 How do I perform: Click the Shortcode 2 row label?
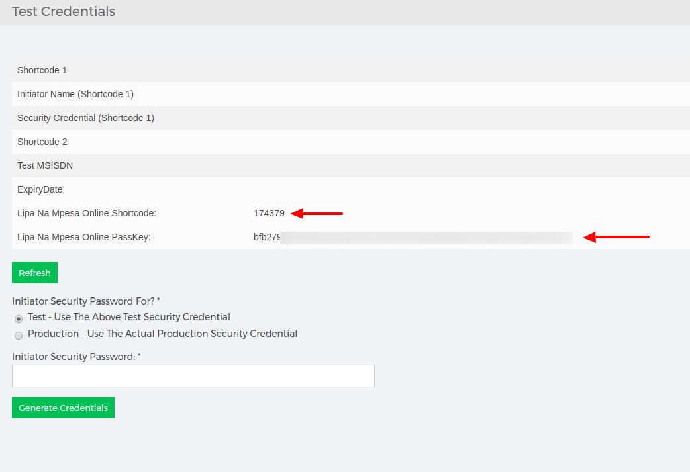42,142
